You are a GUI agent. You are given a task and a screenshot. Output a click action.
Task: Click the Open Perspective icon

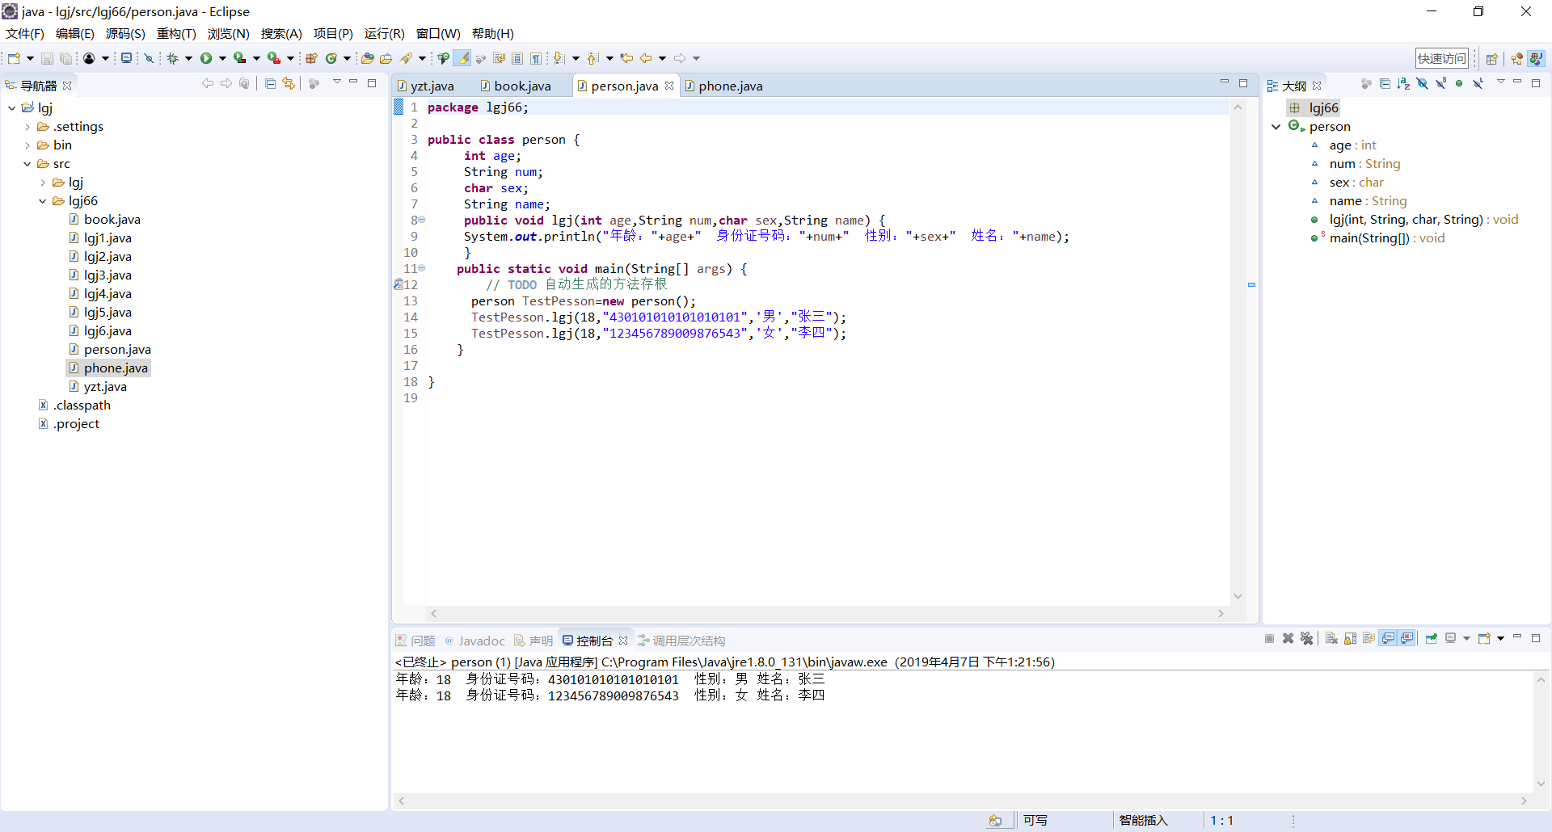(x=1491, y=58)
